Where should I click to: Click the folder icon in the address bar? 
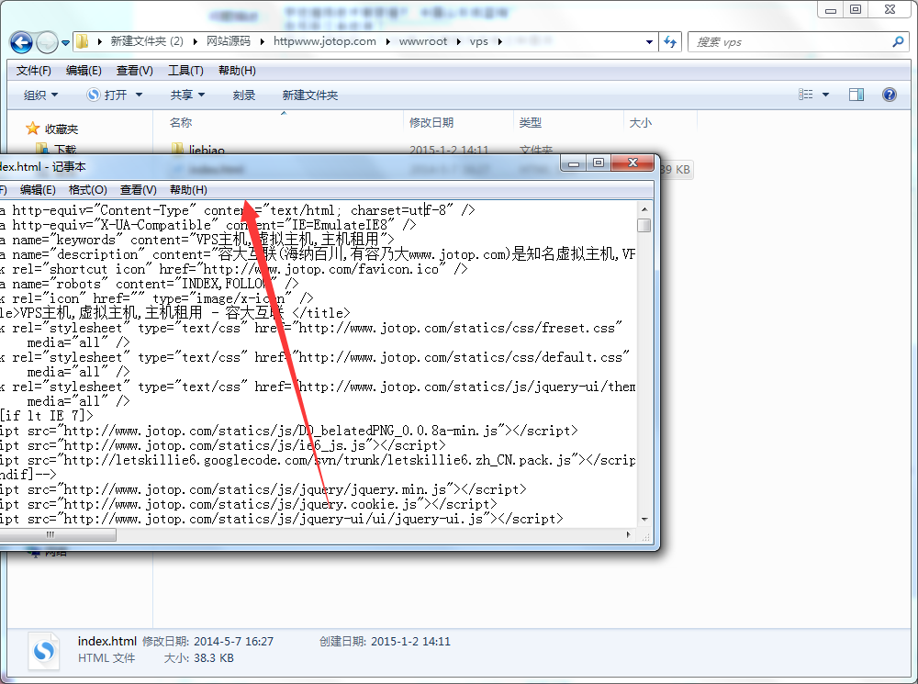click(83, 41)
